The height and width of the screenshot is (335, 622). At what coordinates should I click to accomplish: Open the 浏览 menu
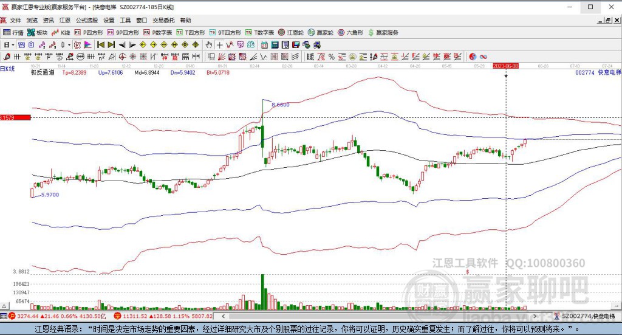click(x=32, y=20)
